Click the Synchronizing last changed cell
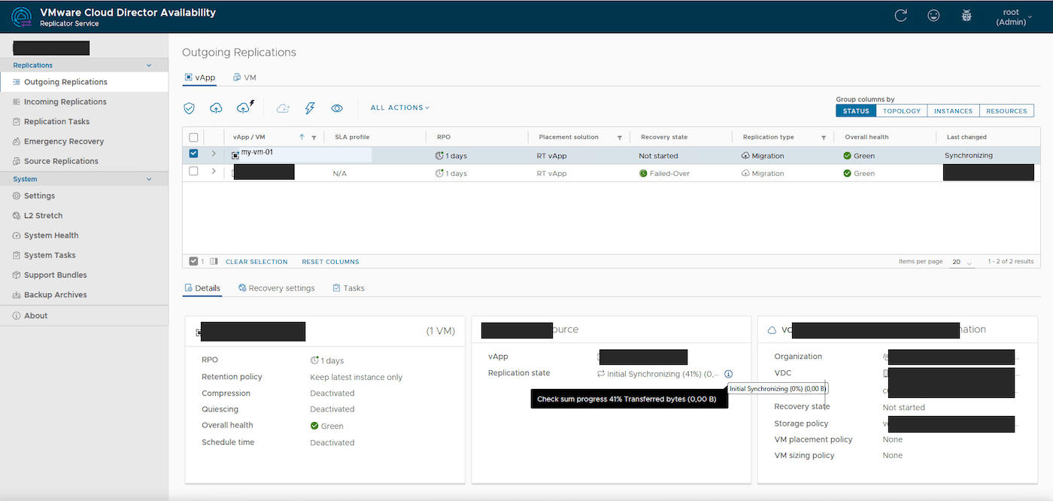Viewport: 1053px width, 501px height. [x=969, y=155]
